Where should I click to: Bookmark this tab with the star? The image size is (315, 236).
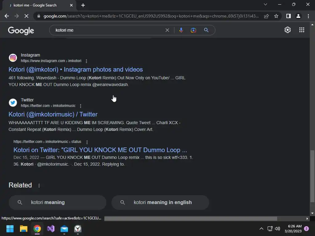276,16
